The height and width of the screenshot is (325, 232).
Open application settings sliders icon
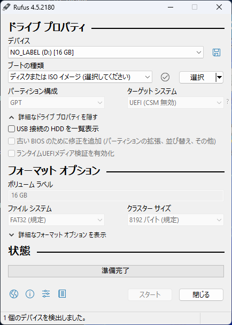[x=46, y=294]
